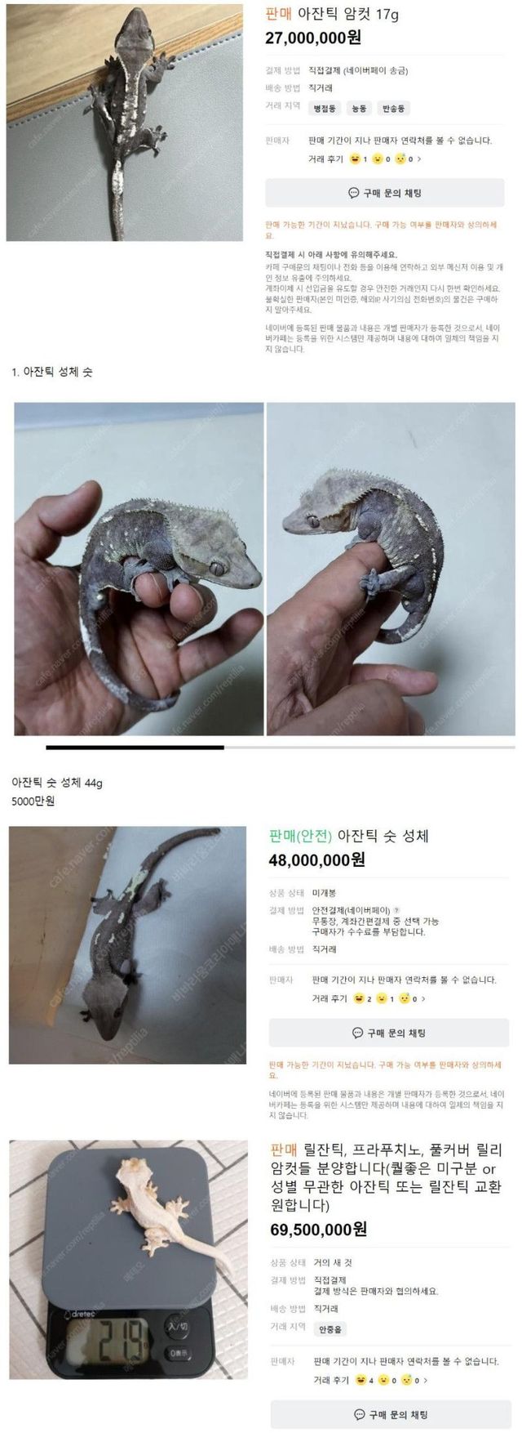Click the chat bubble icon in the 48,000,000원 listing's button
The height and width of the screenshot is (1433, 522).
tap(357, 1033)
